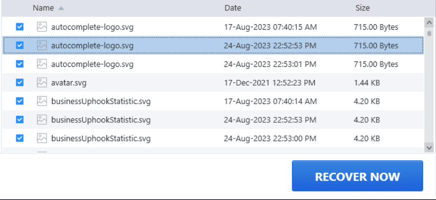Image resolution: width=436 pixels, height=200 pixels.
Task: Click icon of businessUphookStatistic.svg dated 22:52:53 PM
Action: click(x=42, y=119)
